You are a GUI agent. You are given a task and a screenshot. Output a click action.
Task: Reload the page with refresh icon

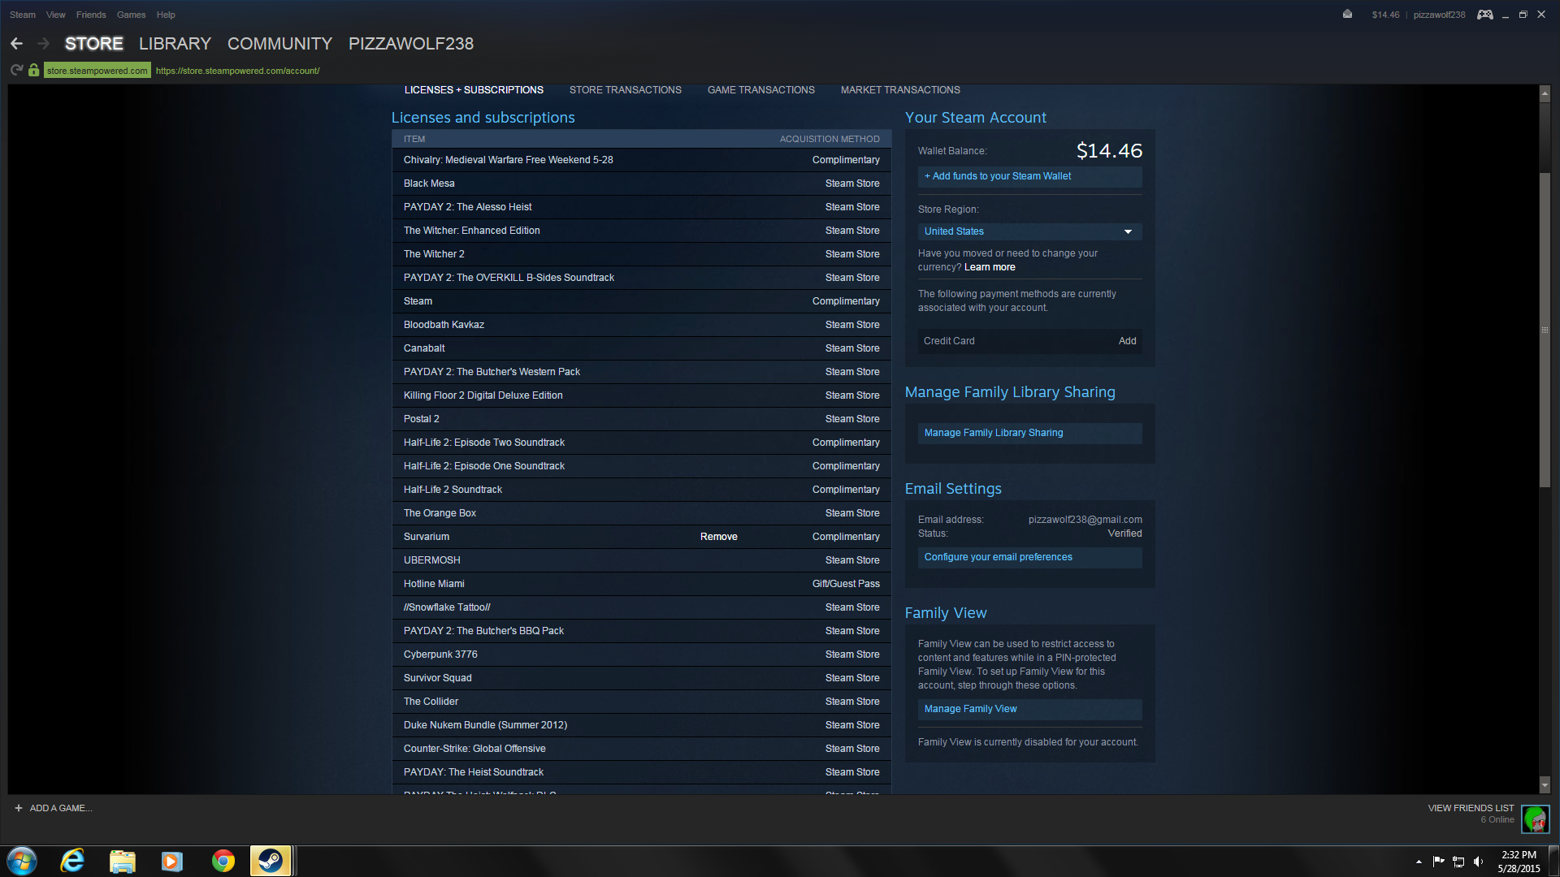click(x=16, y=71)
